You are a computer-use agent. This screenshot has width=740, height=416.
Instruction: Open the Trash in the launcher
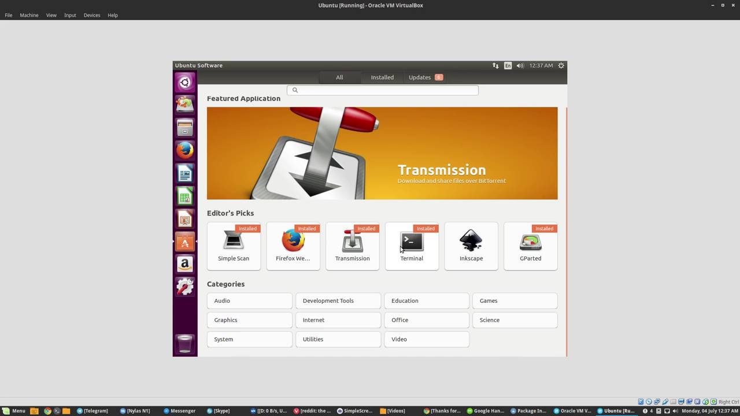[x=185, y=343]
